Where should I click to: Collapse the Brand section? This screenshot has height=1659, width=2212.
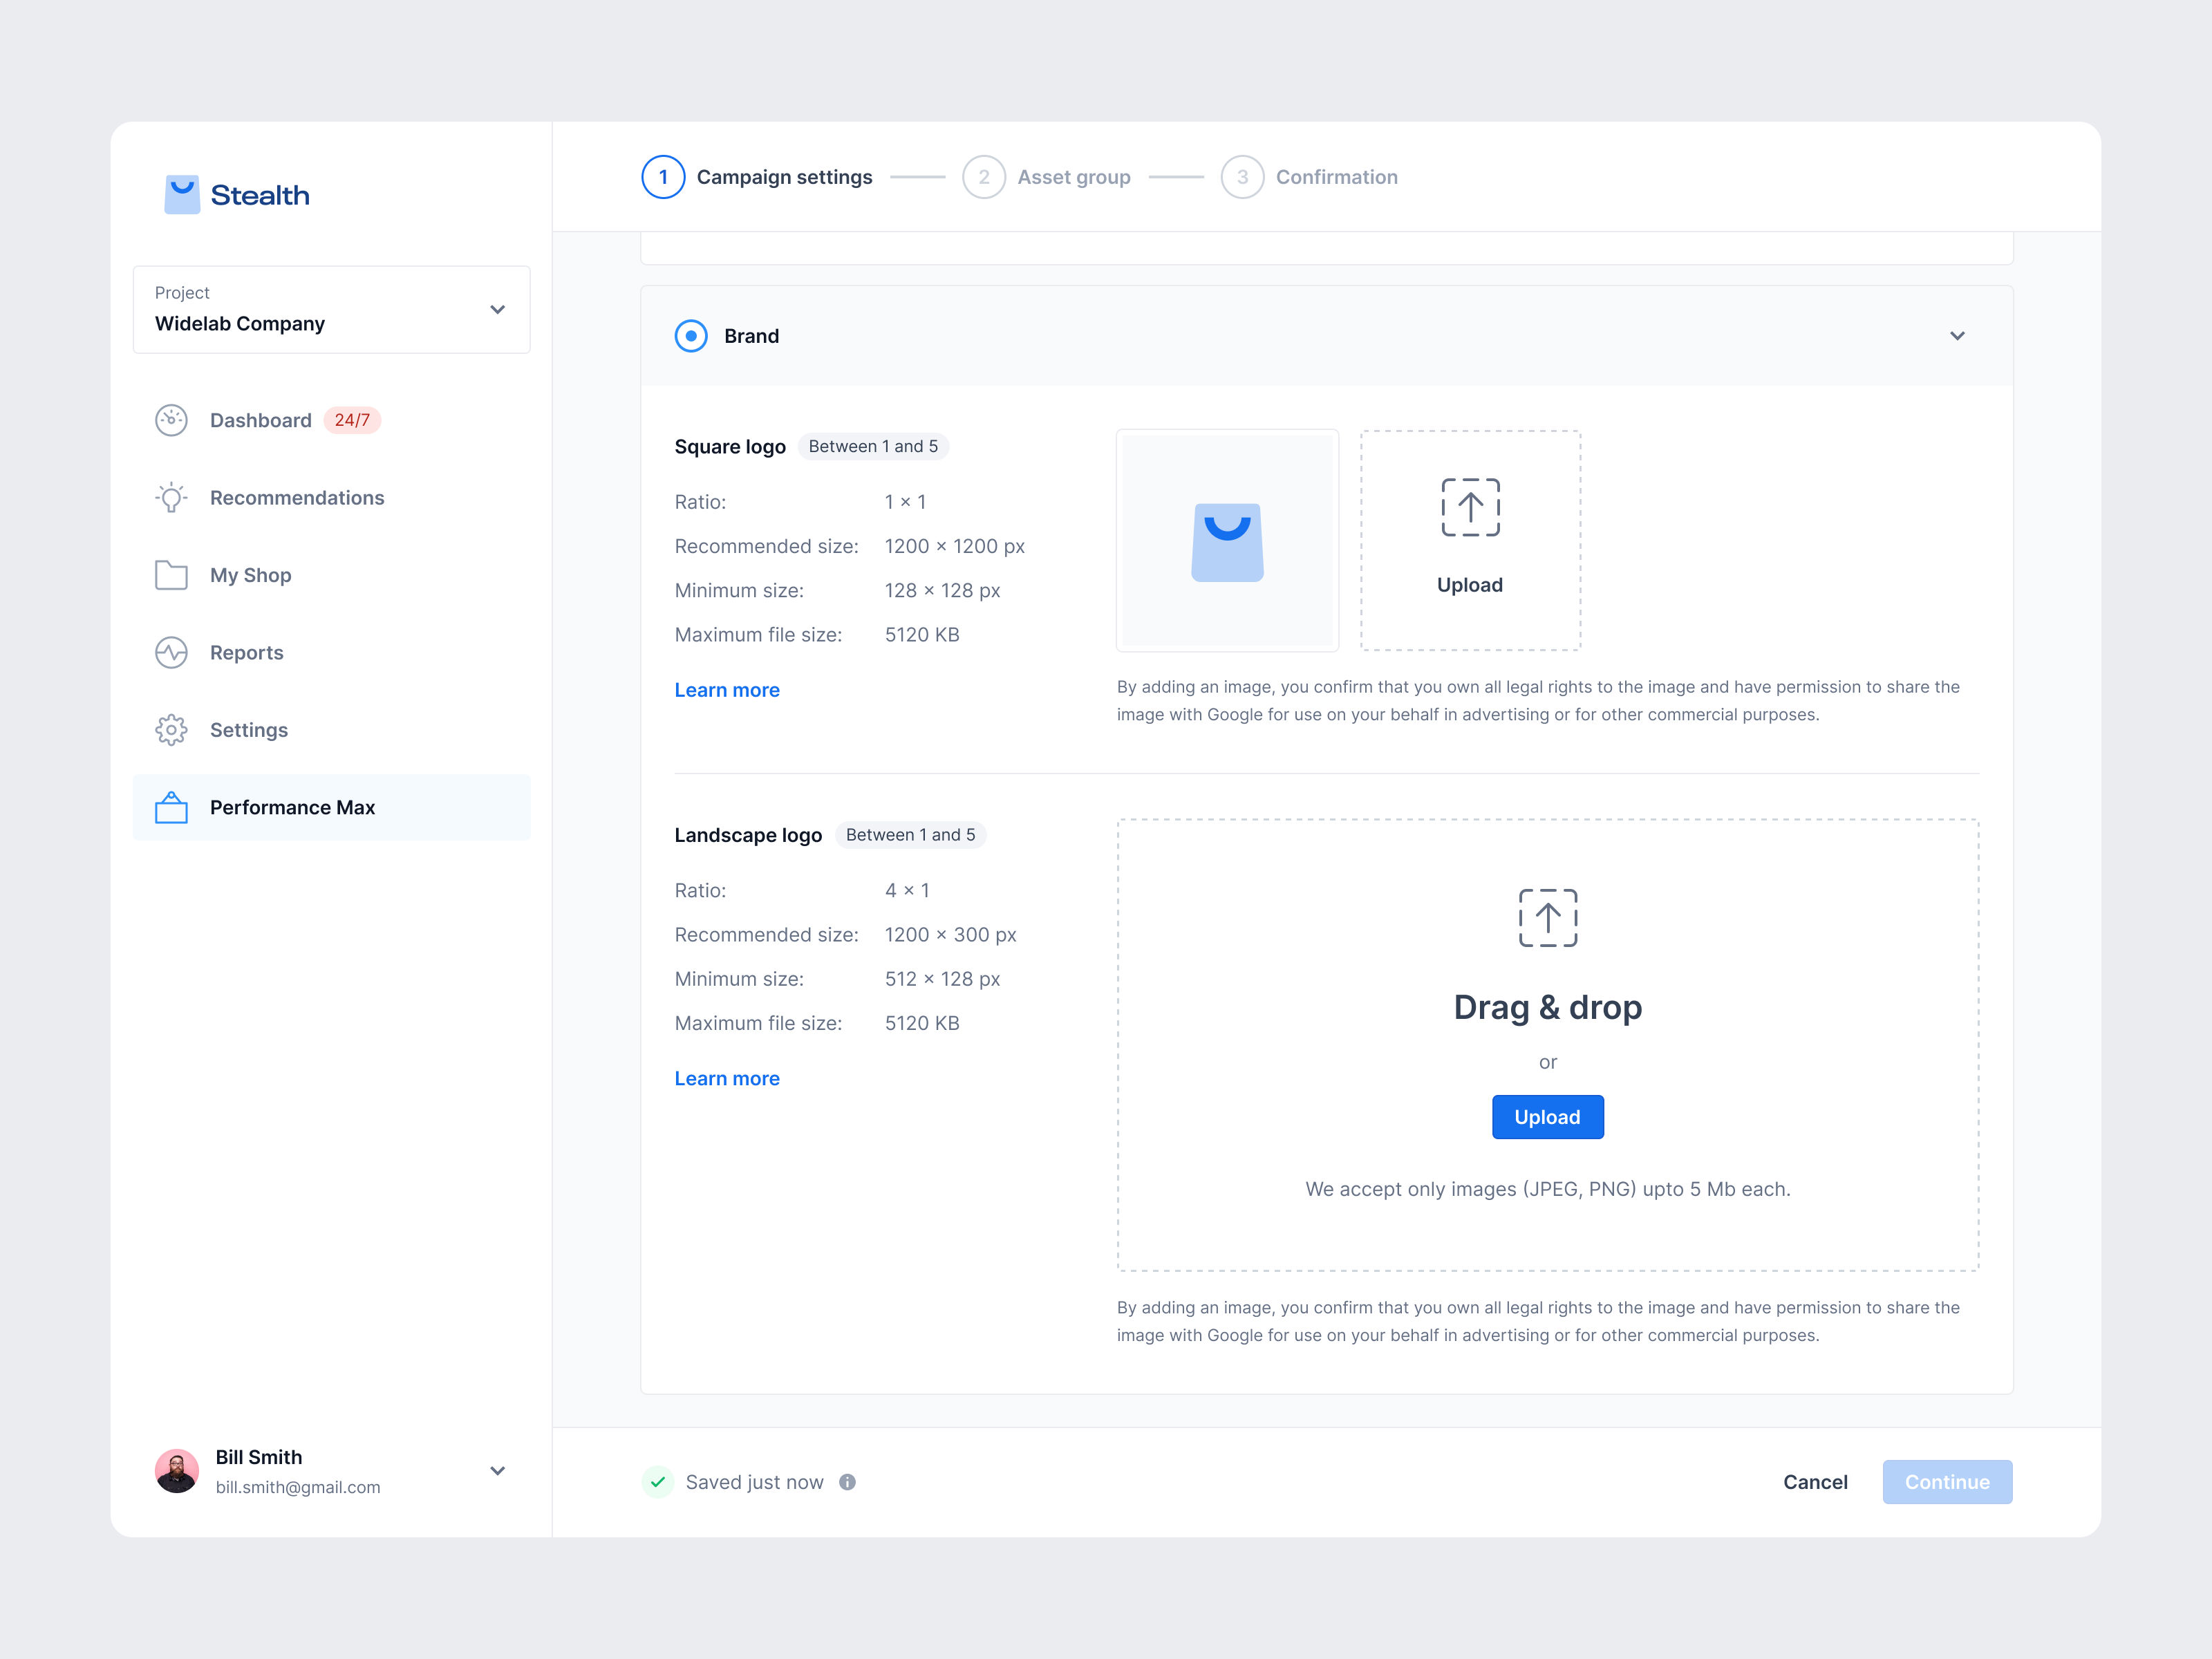pyautogui.click(x=1958, y=336)
